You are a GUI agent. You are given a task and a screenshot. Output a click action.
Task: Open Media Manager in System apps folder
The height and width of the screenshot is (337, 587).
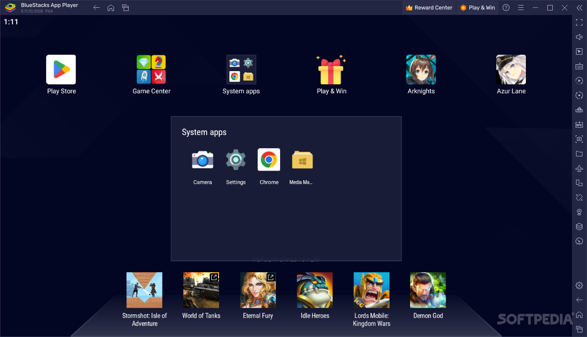coord(302,160)
